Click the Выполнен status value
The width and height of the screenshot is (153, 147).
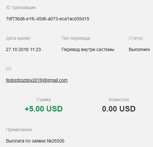[139, 49]
